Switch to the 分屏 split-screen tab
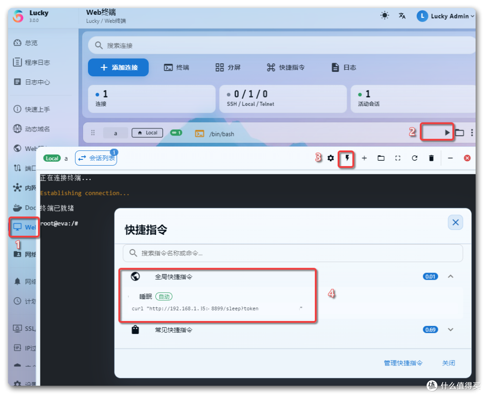Viewport: 485px width, 396px height. pyautogui.click(x=228, y=67)
